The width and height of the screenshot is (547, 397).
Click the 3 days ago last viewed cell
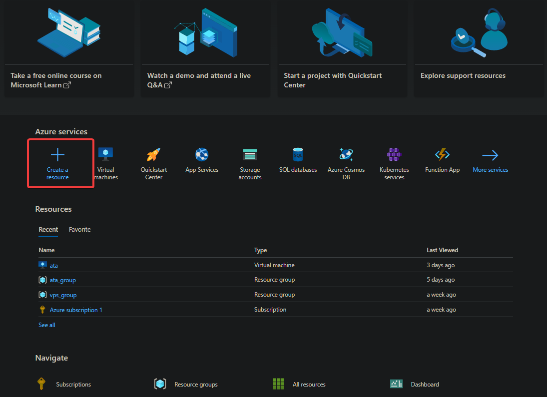[x=441, y=265]
